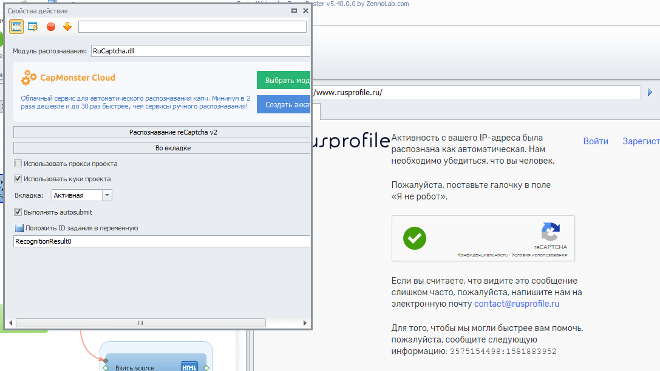Click the edit properties toolbar icon
The image size is (660, 371).
pyautogui.click(x=32, y=27)
